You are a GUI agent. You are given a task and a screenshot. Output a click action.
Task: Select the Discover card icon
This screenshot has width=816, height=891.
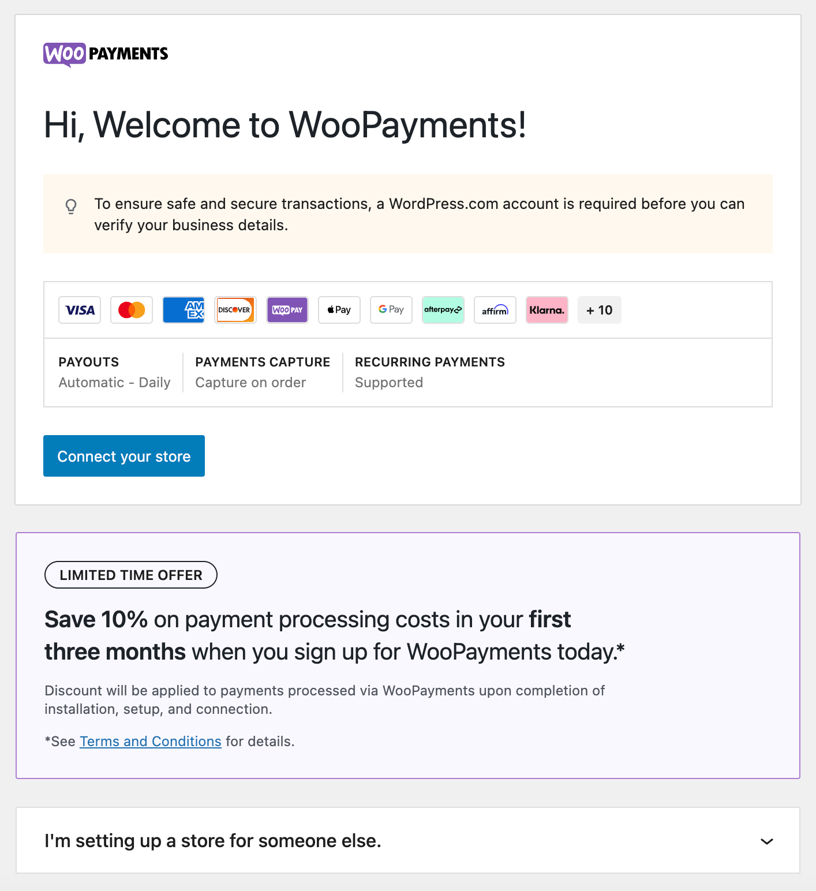tap(235, 310)
